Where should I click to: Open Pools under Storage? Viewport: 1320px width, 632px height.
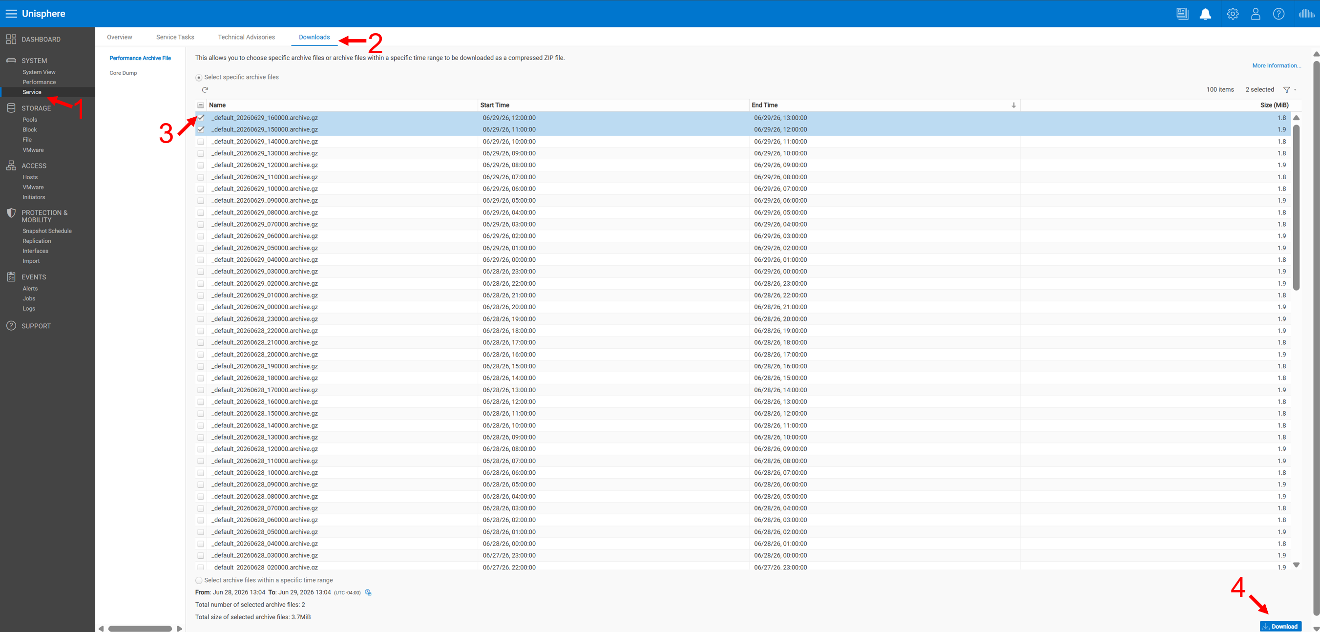(x=30, y=120)
